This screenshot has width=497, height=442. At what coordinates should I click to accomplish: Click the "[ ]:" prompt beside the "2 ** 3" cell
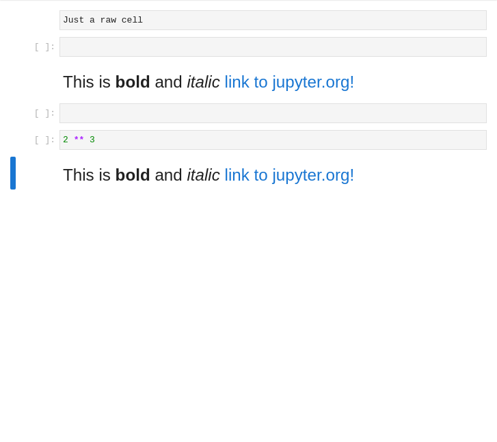click(x=44, y=140)
